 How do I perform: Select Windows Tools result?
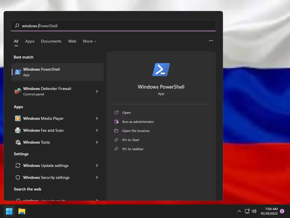tap(57, 142)
